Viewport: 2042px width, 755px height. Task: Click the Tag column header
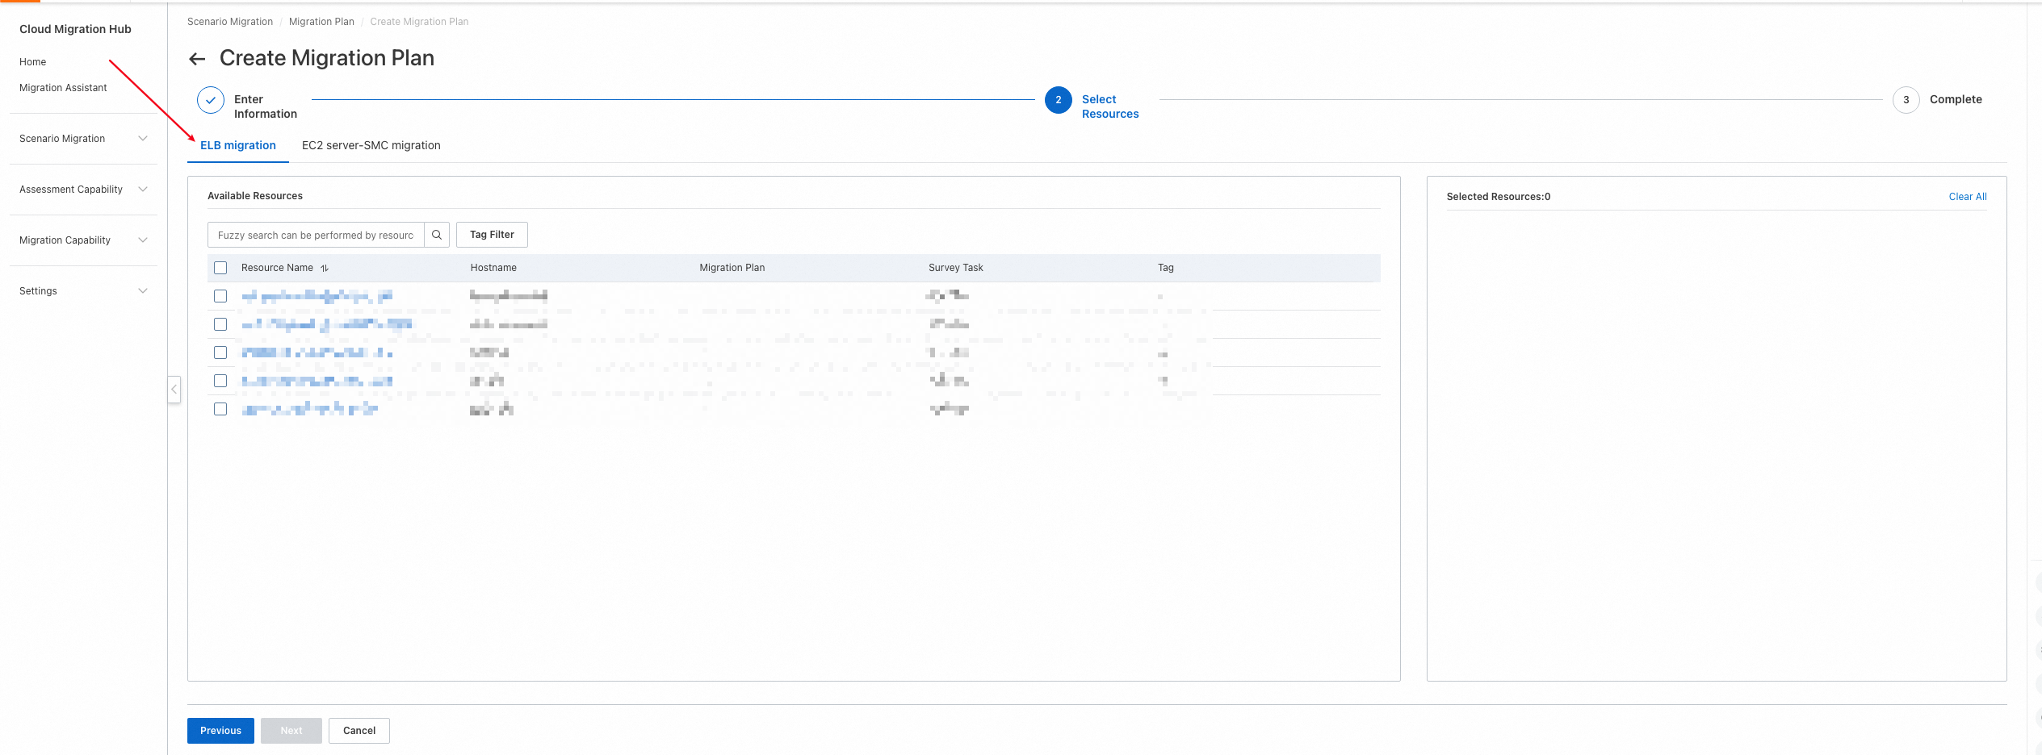(1166, 268)
